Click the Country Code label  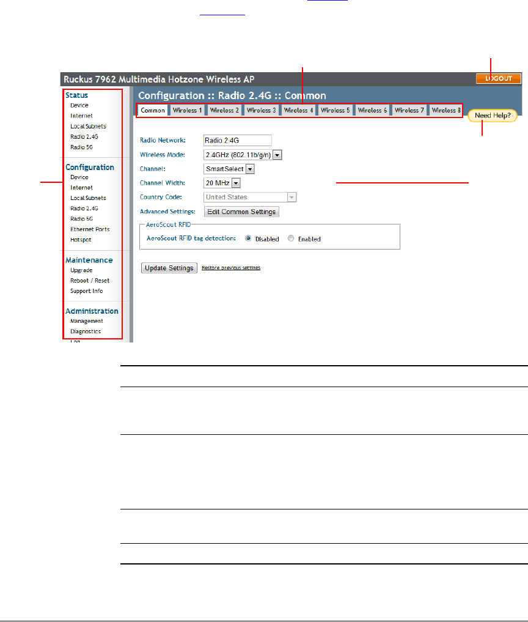pyautogui.click(x=161, y=197)
